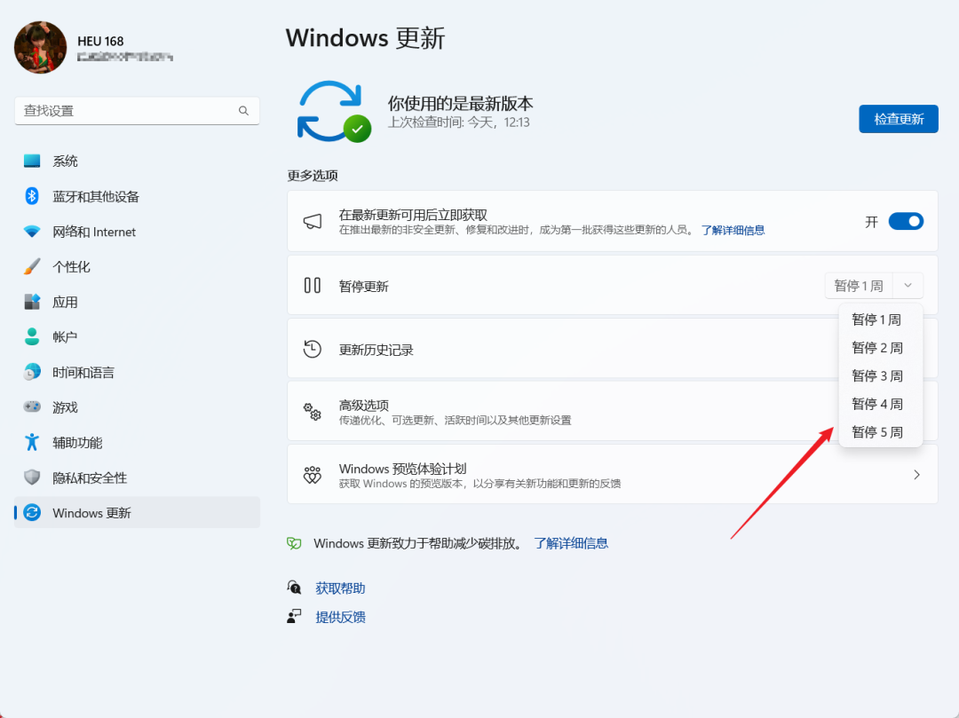Select the 个性化 paintbrush icon
This screenshot has height=718, width=959.
[32, 266]
